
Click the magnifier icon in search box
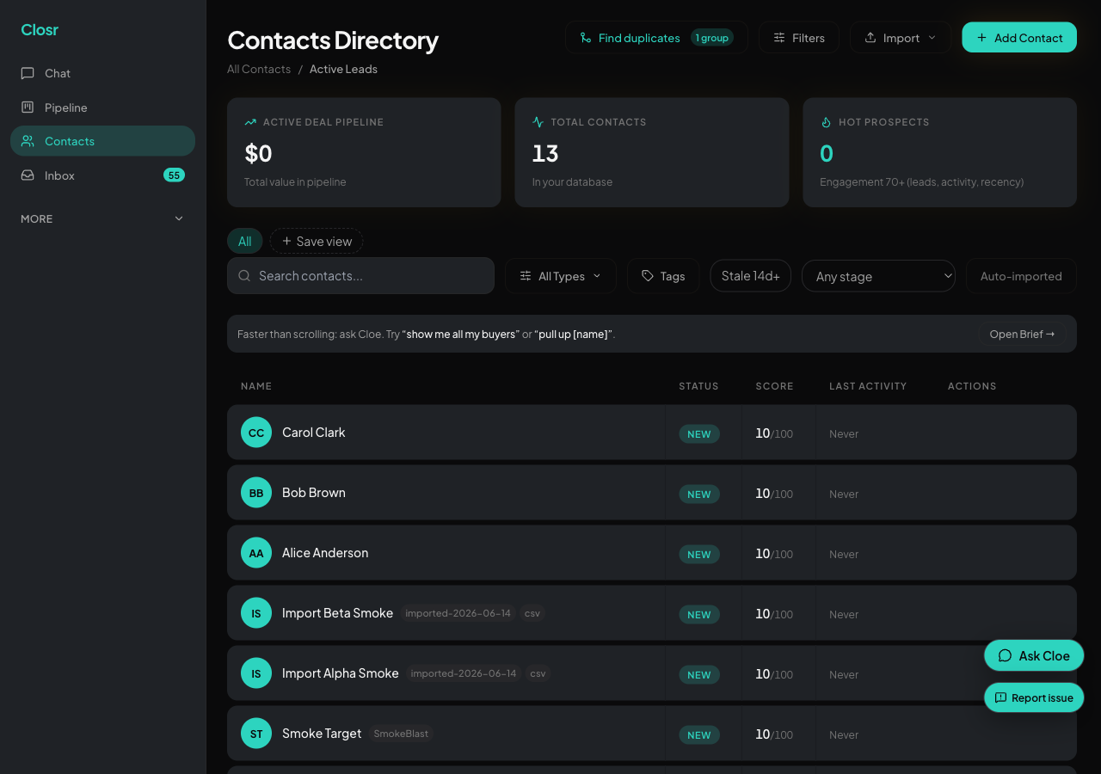[x=244, y=276]
